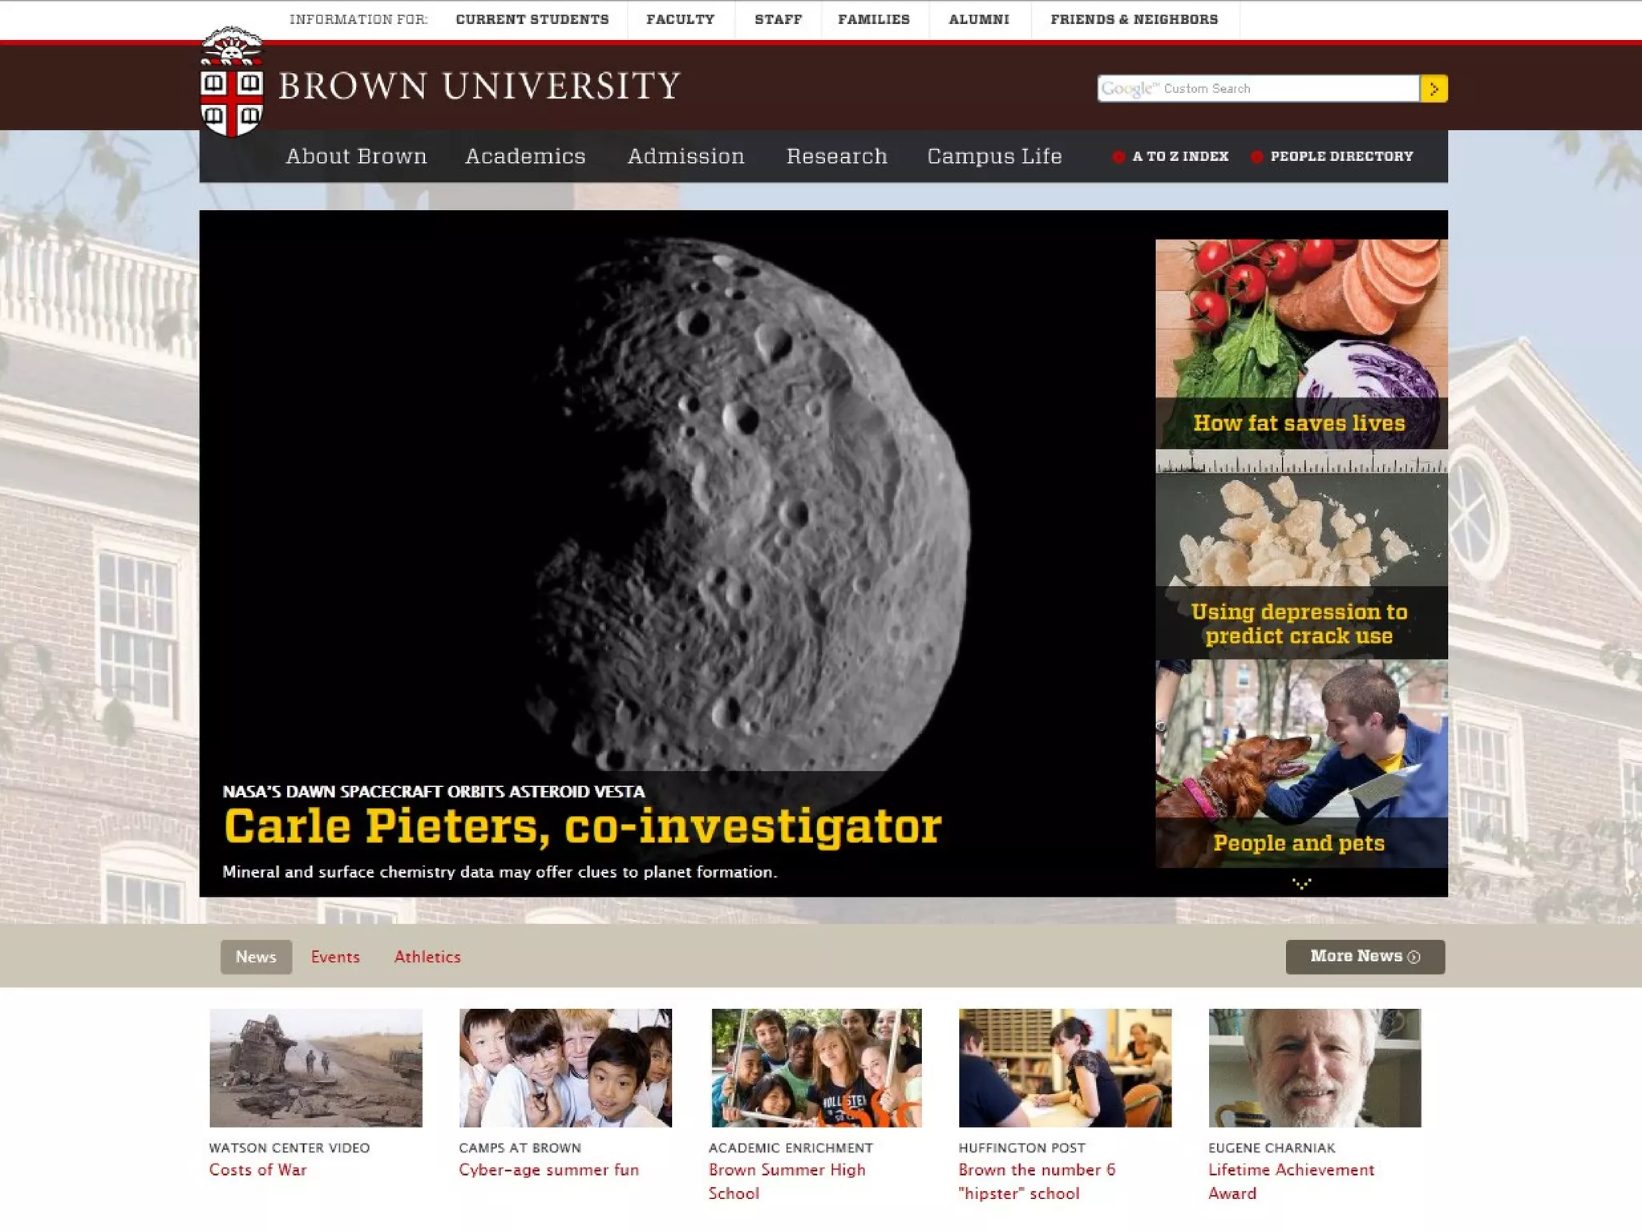1642x1231 pixels.
Task: Open the How fat saves lives thumbnail
Action: pyautogui.click(x=1300, y=343)
